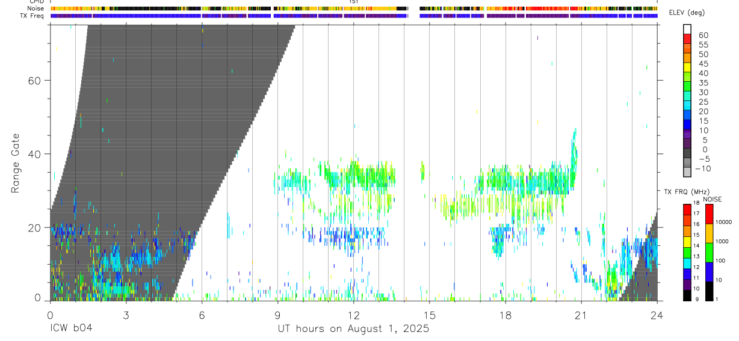The height and width of the screenshot is (341, 739).
Task: Click the 24 hour label on the time axis
Action: click(657, 315)
